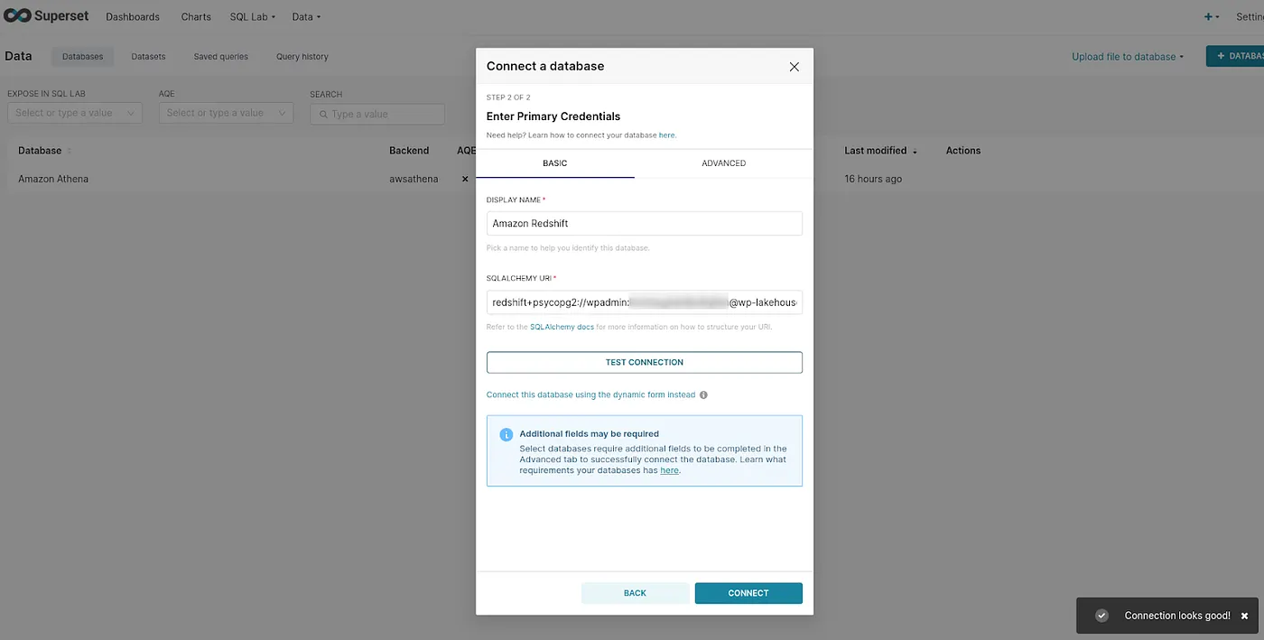Open the Settings menu
Viewport: 1264px width, 640px height.
click(x=1250, y=17)
